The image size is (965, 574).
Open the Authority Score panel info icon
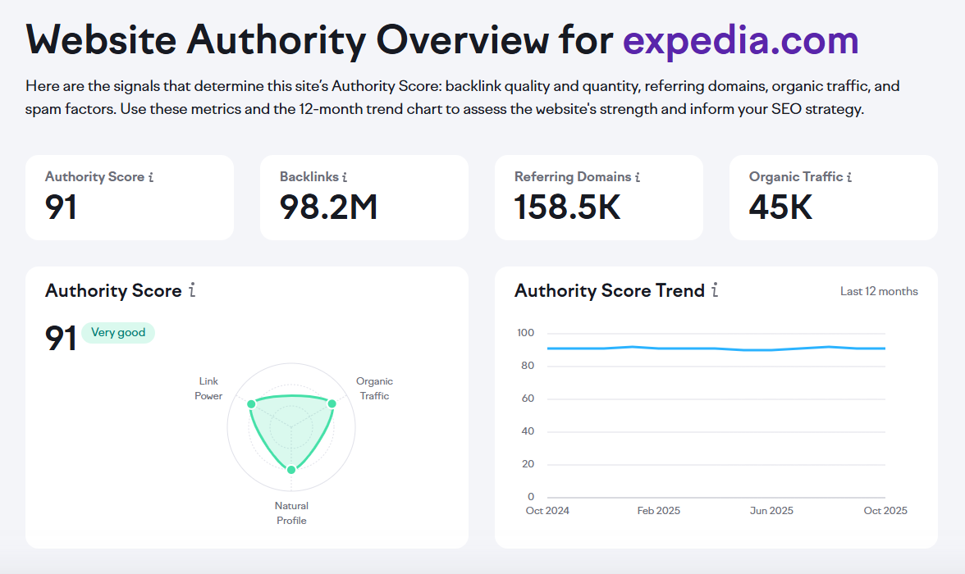[192, 290]
